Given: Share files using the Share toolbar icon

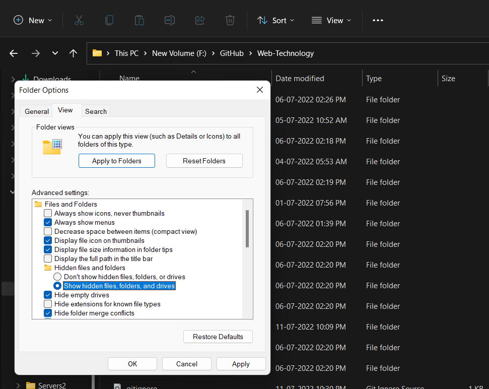Looking at the screenshot, I should click(x=199, y=20).
